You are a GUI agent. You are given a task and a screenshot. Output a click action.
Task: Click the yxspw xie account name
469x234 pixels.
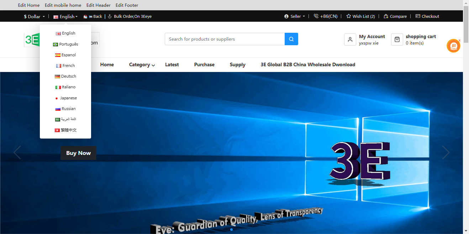(x=369, y=43)
